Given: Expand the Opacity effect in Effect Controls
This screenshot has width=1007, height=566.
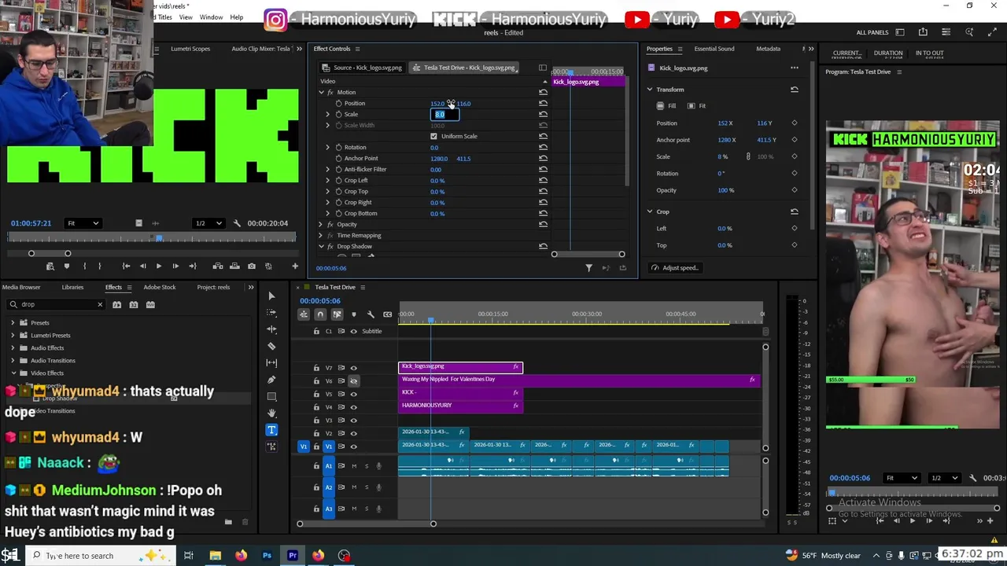Looking at the screenshot, I should [321, 224].
